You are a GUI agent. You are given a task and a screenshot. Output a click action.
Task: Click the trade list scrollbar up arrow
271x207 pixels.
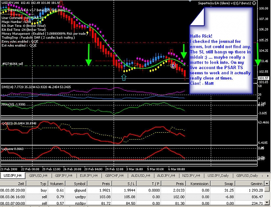[x=267, y=184]
